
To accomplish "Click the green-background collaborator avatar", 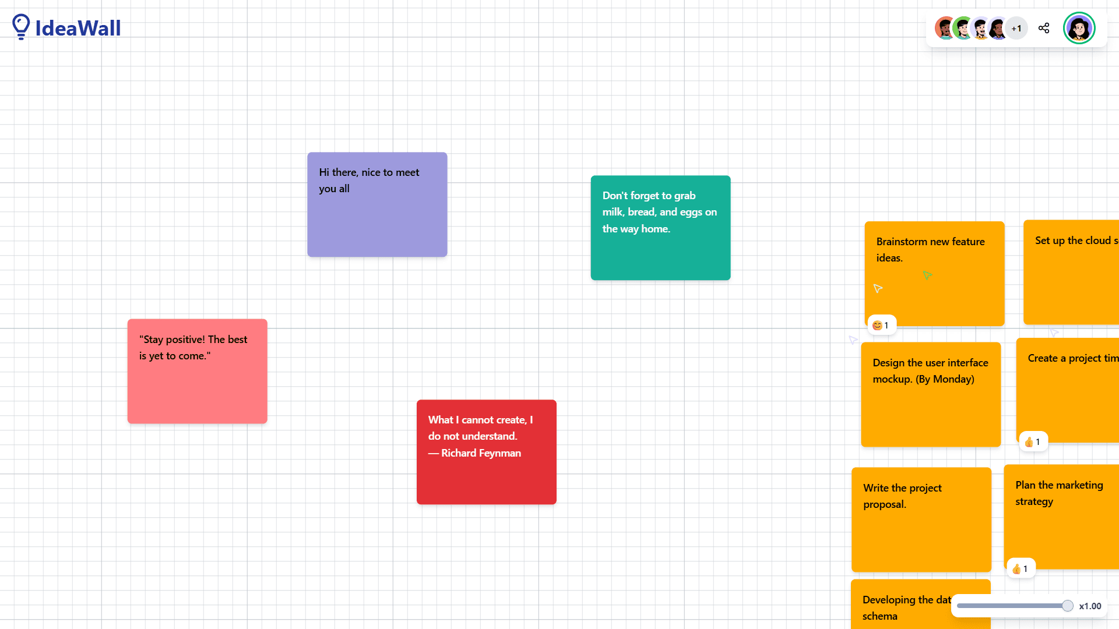I will pos(962,28).
